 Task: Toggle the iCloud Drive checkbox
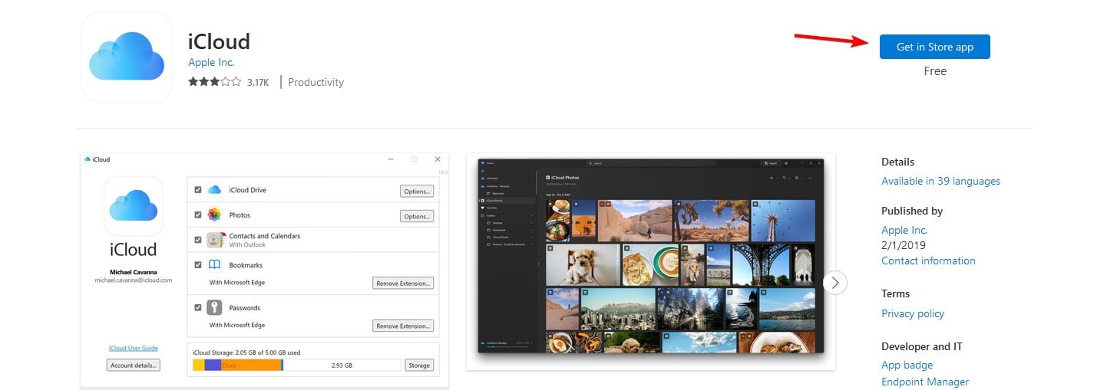[x=198, y=189]
